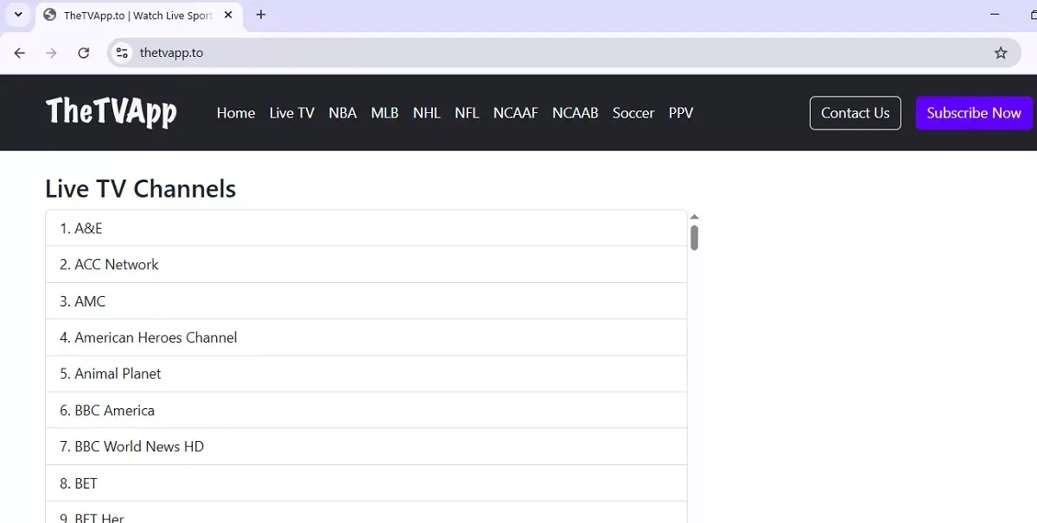Open the NCAAF nav link
The width and height of the screenshot is (1037, 523).
pos(516,113)
